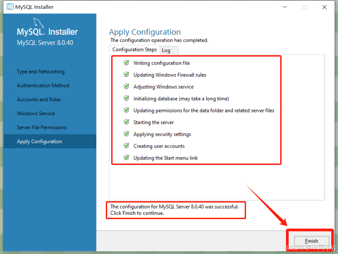
Task: Click green check beside Updating Windows Firewall rules
Action: tap(126, 75)
